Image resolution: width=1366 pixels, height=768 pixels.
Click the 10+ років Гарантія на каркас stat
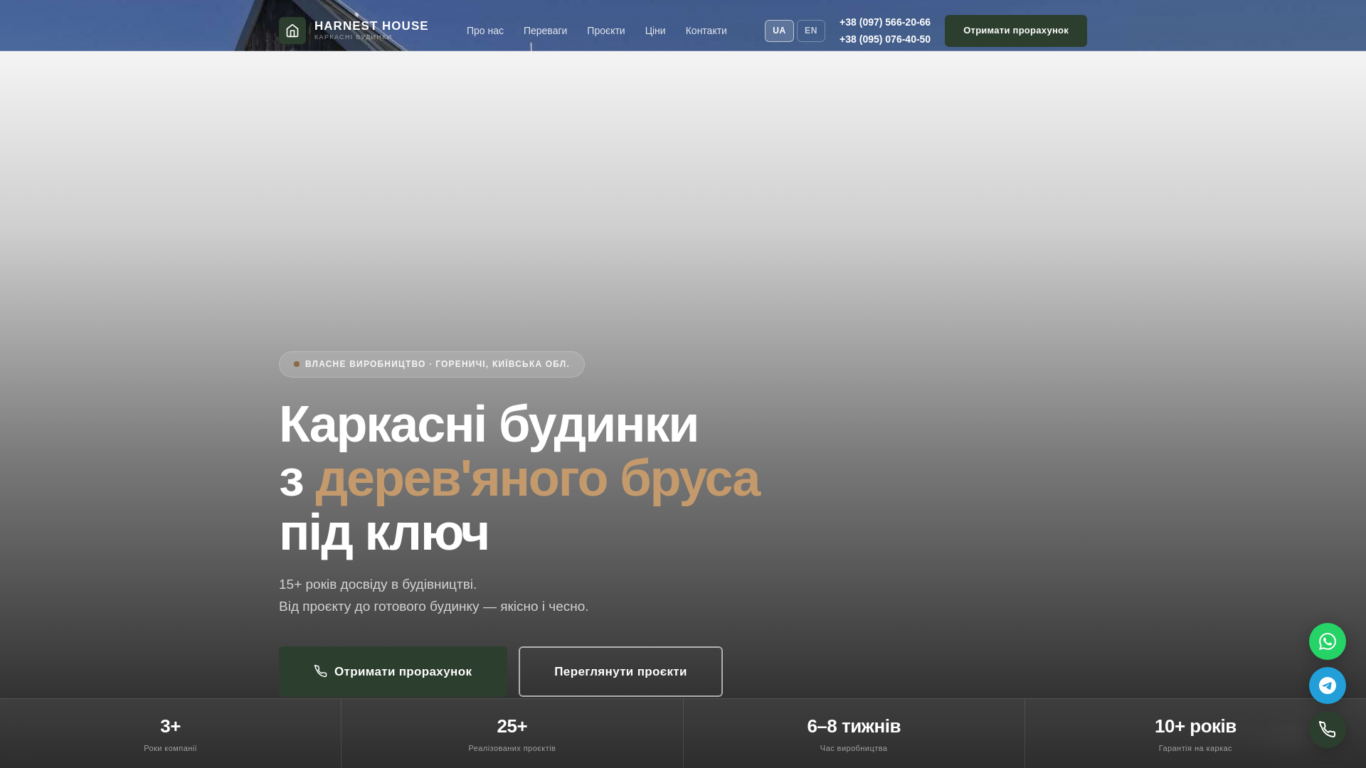click(1195, 734)
